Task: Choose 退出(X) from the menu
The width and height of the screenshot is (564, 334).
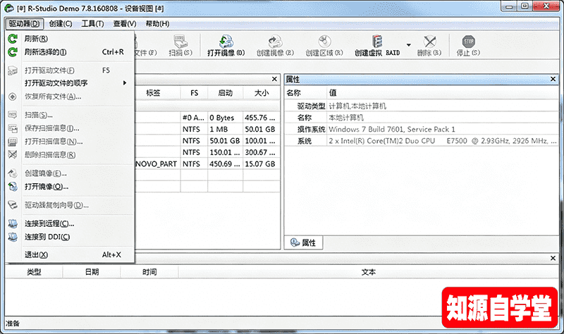Action: [x=70, y=255]
